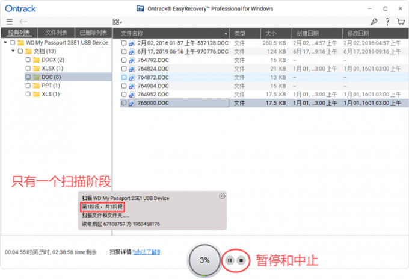Click the 280.5 KB size cell
Image resolution: width=409 pixels, height=279 pixels.
tap(274, 43)
